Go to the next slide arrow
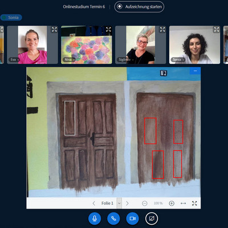228x228 pixels. (127, 203)
